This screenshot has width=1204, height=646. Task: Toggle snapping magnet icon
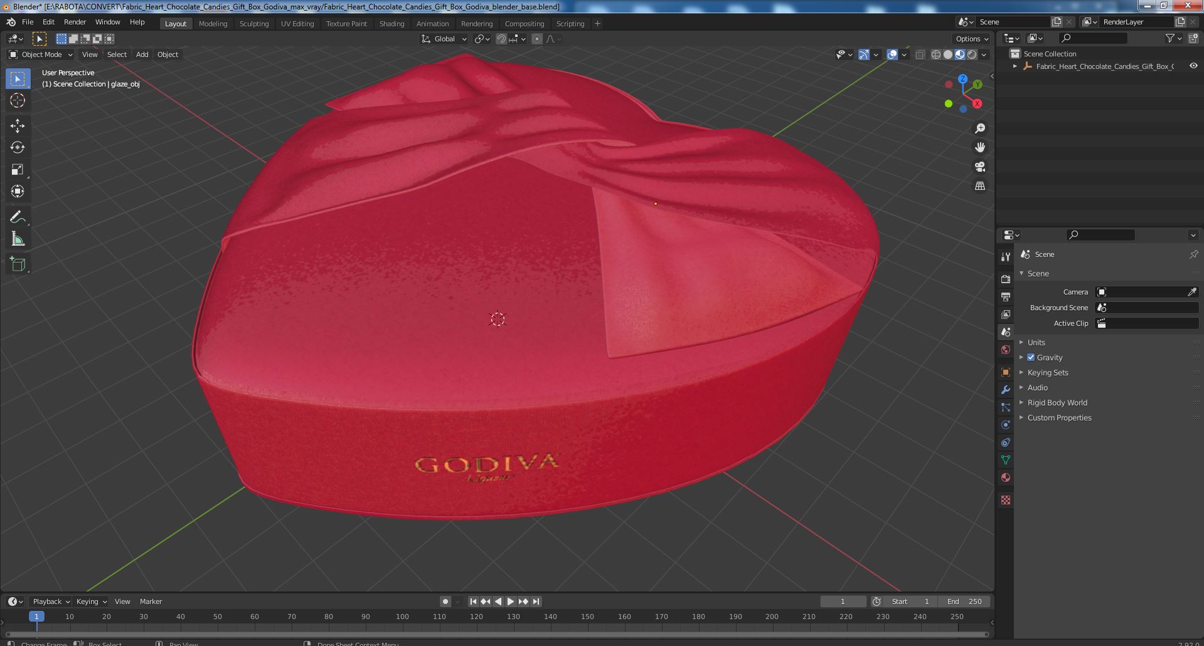[501, 39]
